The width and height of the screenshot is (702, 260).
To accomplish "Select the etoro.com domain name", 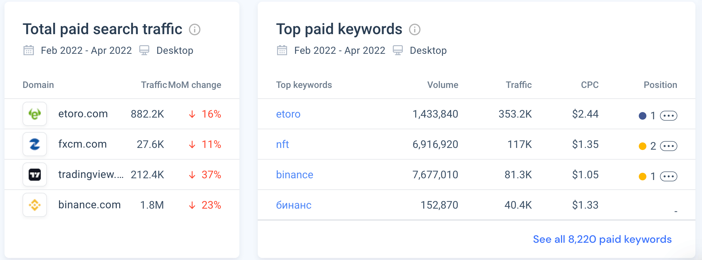I will click(83, 114).
